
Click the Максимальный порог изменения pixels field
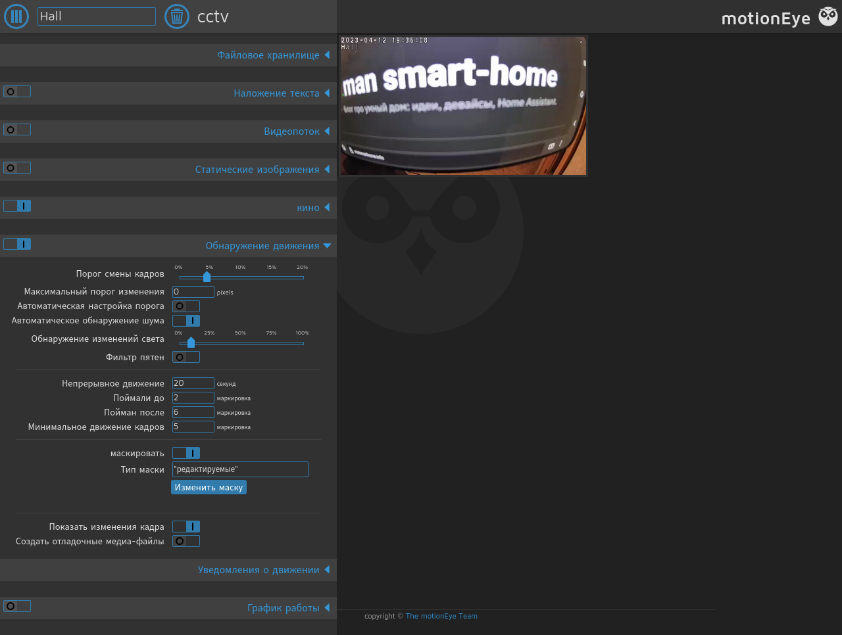(x=193, y=292)
